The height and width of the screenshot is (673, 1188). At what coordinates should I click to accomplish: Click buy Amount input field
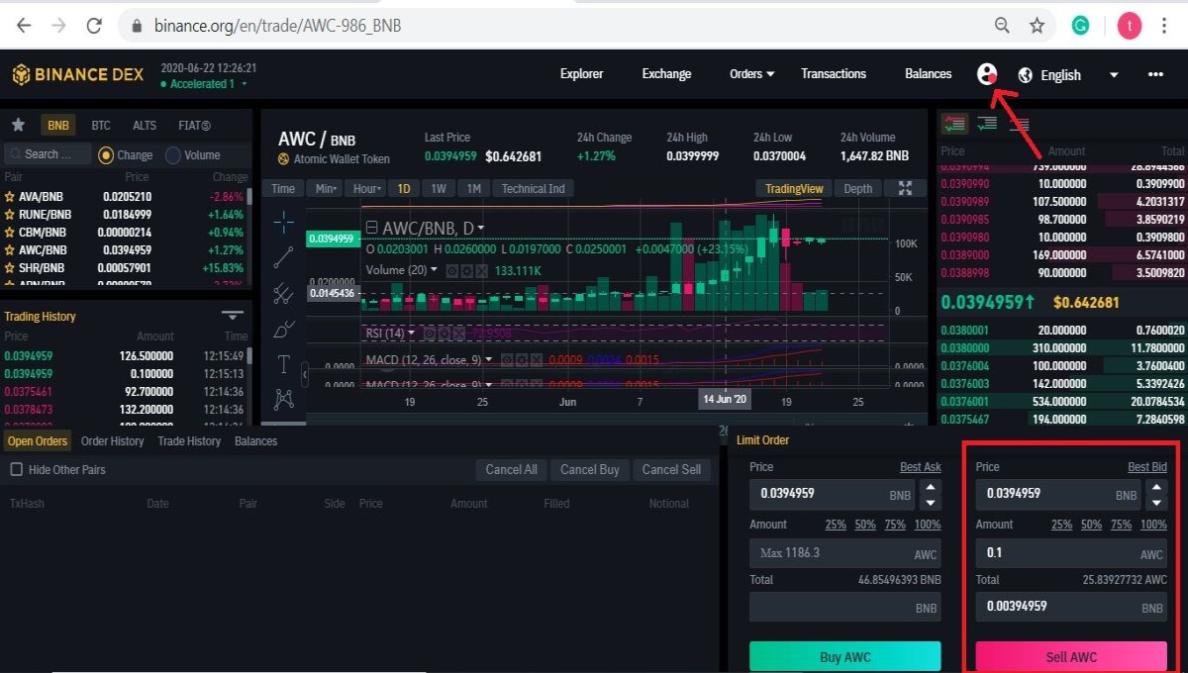(844, 553)
